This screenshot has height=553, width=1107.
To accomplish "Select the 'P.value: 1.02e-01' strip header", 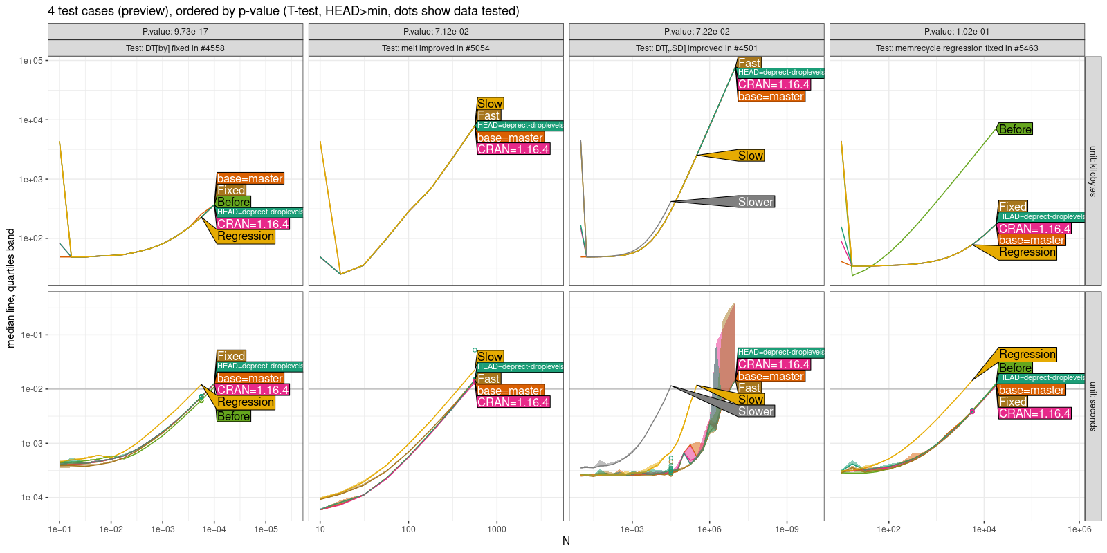I will (957, 32).
